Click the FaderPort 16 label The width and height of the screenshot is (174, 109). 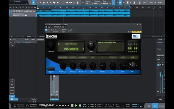click(137, 32)
